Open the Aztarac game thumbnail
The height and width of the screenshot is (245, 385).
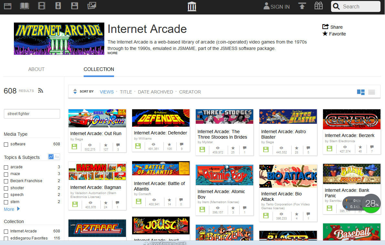pos(97,228)
